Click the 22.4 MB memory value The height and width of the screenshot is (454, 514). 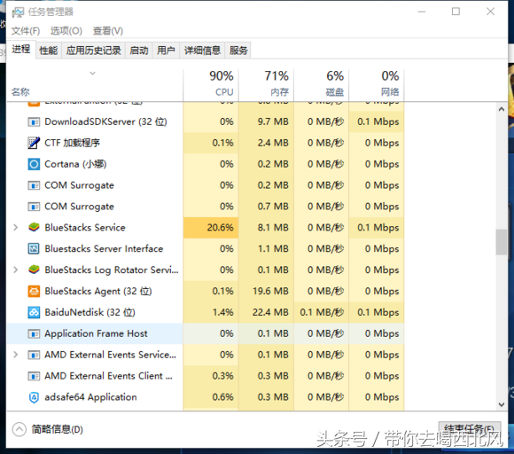pyautogui.click(x=270, y=312)
